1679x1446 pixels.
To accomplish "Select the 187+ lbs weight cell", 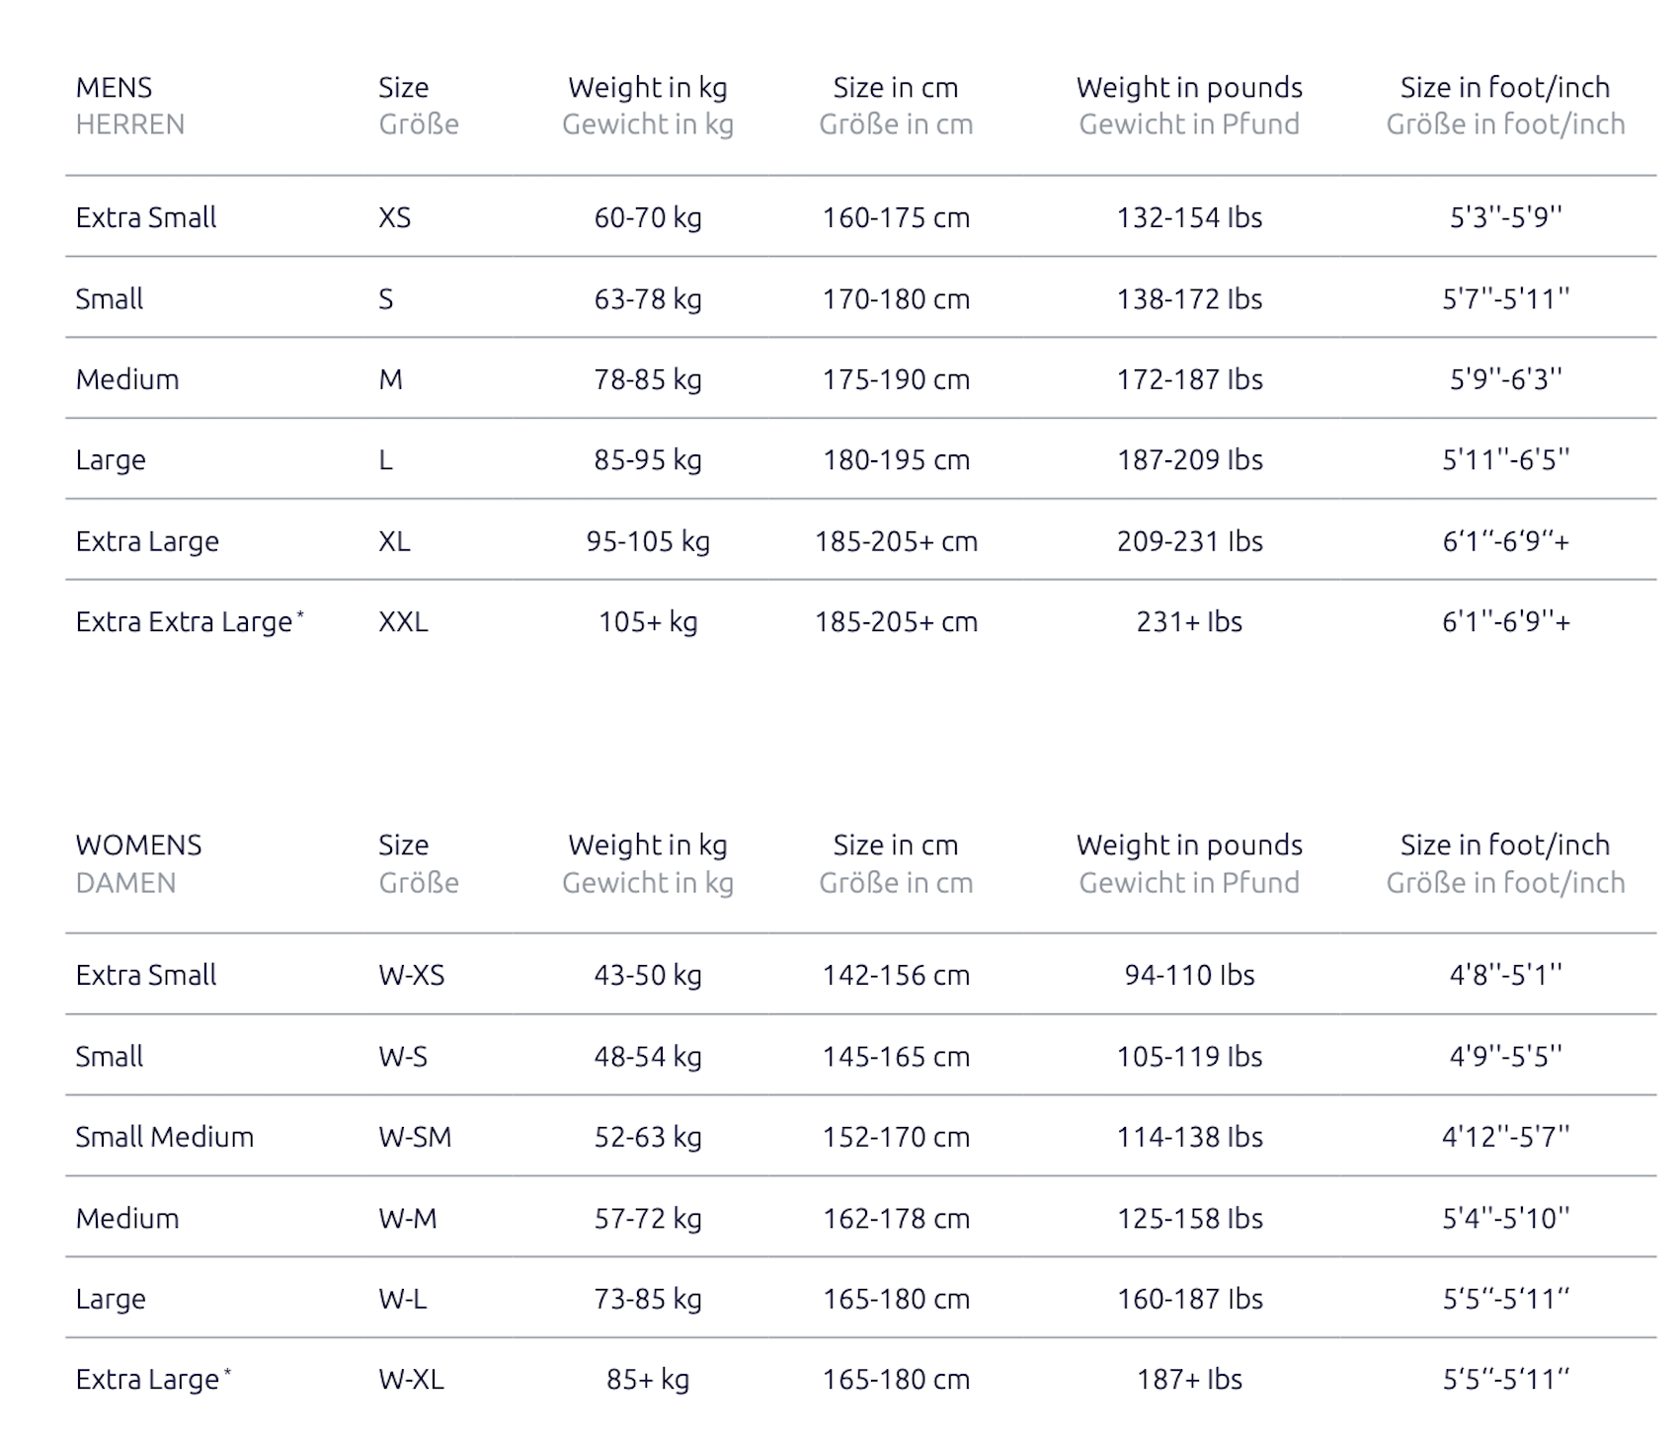I will pos(1189,1380).
